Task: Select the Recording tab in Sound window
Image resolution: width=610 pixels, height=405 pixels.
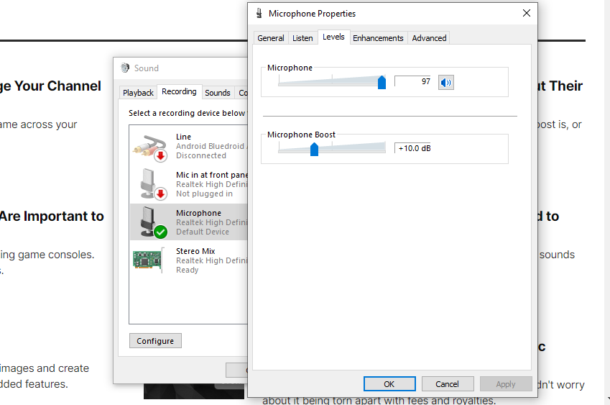Action: 180,91
